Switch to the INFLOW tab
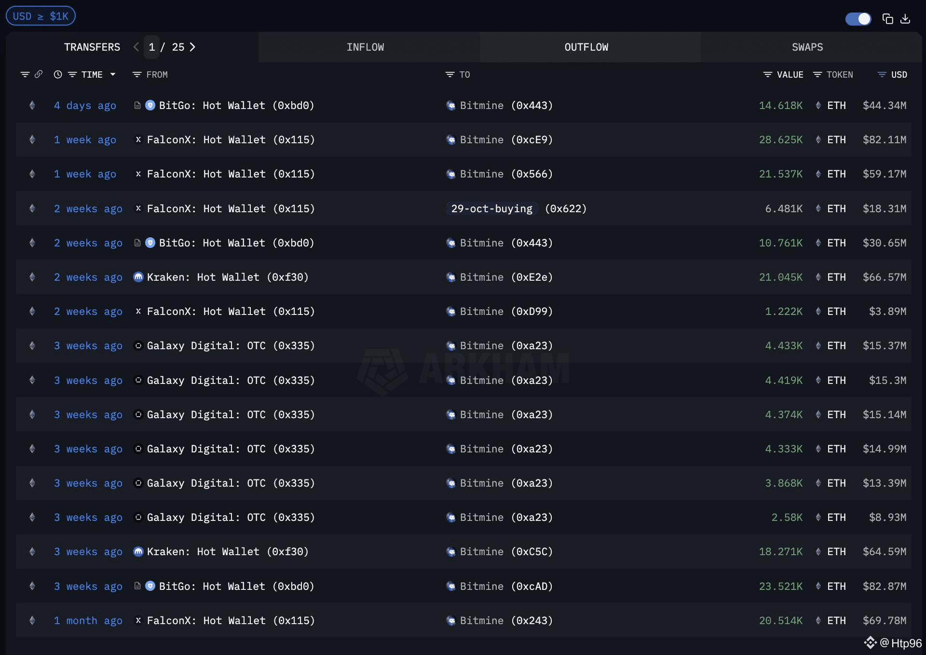 click(365, 47)
